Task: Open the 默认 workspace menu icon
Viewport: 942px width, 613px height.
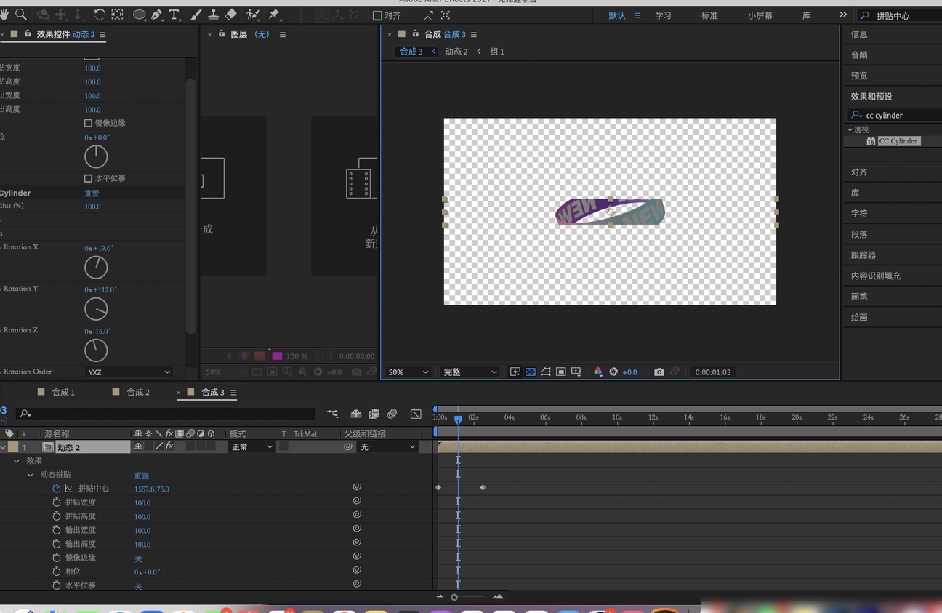Action: point(637,15)
